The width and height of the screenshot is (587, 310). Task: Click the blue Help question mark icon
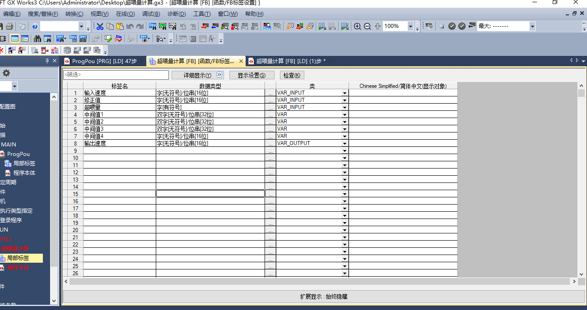pos(35,27)
